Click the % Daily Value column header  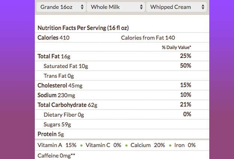point(176,48)
